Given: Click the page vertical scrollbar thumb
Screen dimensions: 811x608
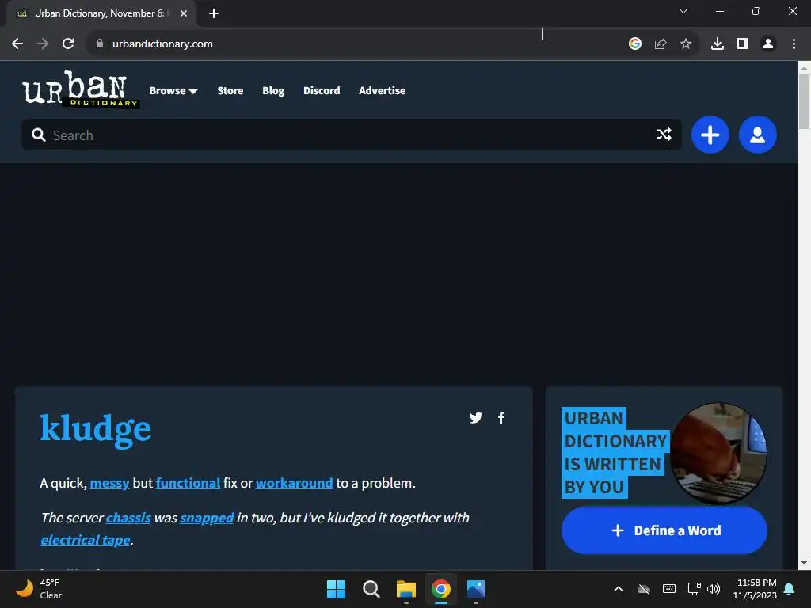Looking at the screenshot, I should [x=804, y=102].
